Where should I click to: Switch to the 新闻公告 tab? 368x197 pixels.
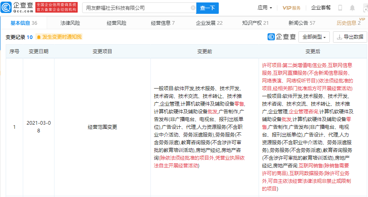click(302, 23)
